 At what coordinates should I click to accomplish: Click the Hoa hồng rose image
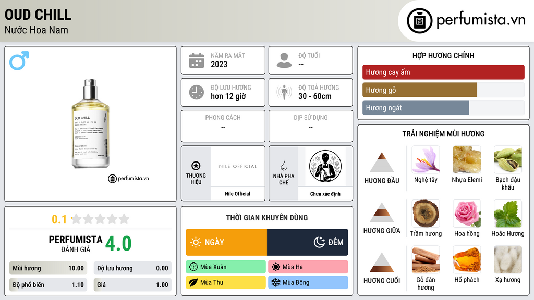(467, 213)
